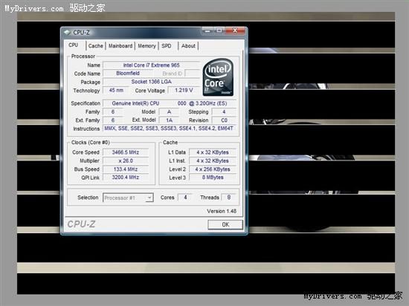409x306 pixels.
Task: Switch to the Cache tab
Action: click(x=95, y=46)
